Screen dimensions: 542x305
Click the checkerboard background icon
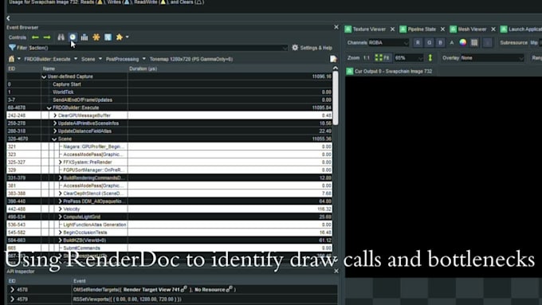click(x=474, y=42)
